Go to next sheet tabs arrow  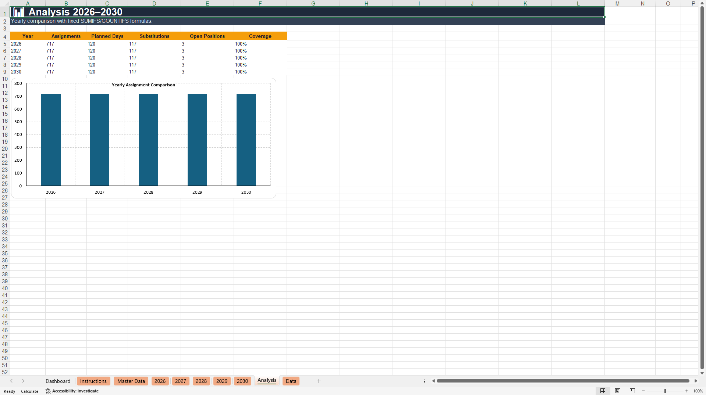point(23,381)
